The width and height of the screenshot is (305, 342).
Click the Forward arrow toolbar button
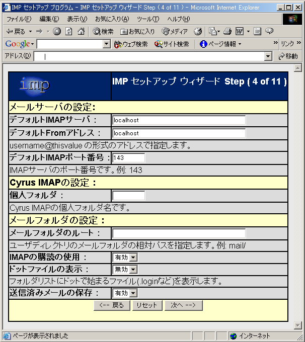click(39, 32)
